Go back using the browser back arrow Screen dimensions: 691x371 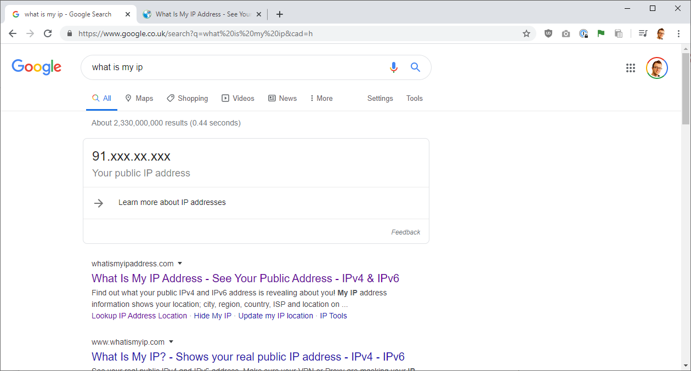click(13, 33)
